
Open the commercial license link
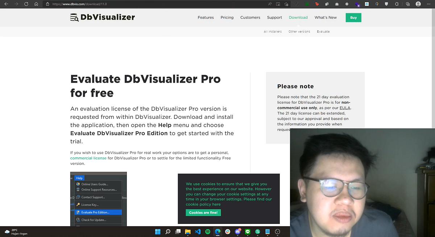(x=88, y=158)
